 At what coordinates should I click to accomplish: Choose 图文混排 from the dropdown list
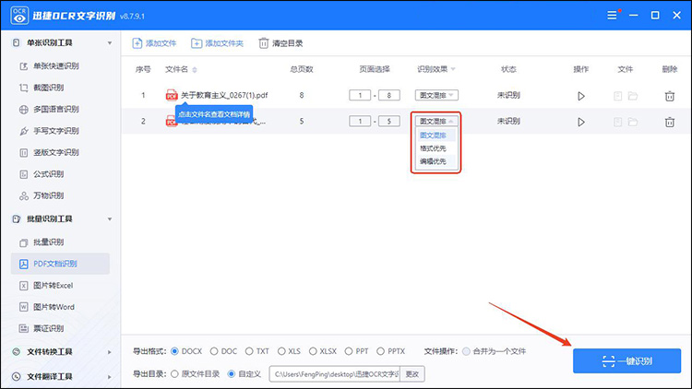coord(433,136)
